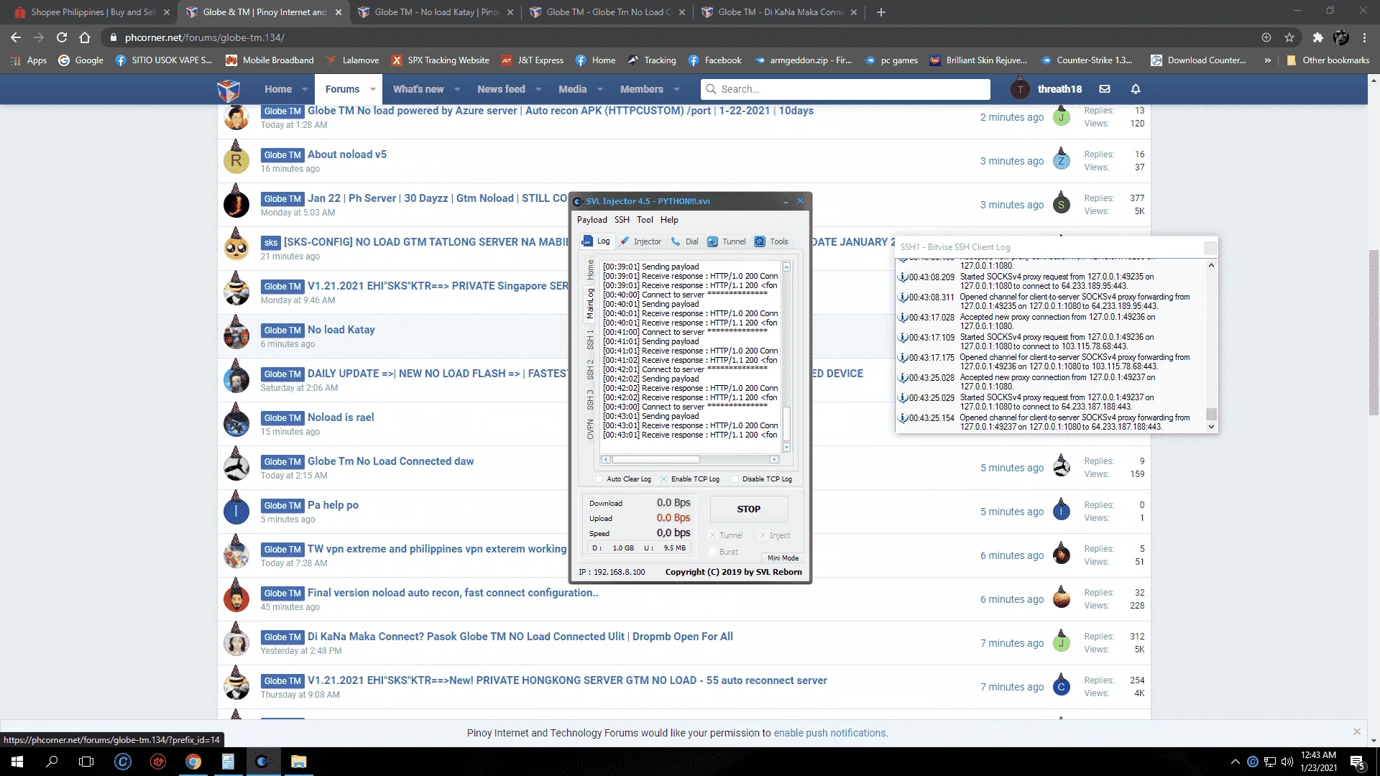Navigate back in the browser
The height and width of the screenshot is (776, 1380).
[16, 37]
